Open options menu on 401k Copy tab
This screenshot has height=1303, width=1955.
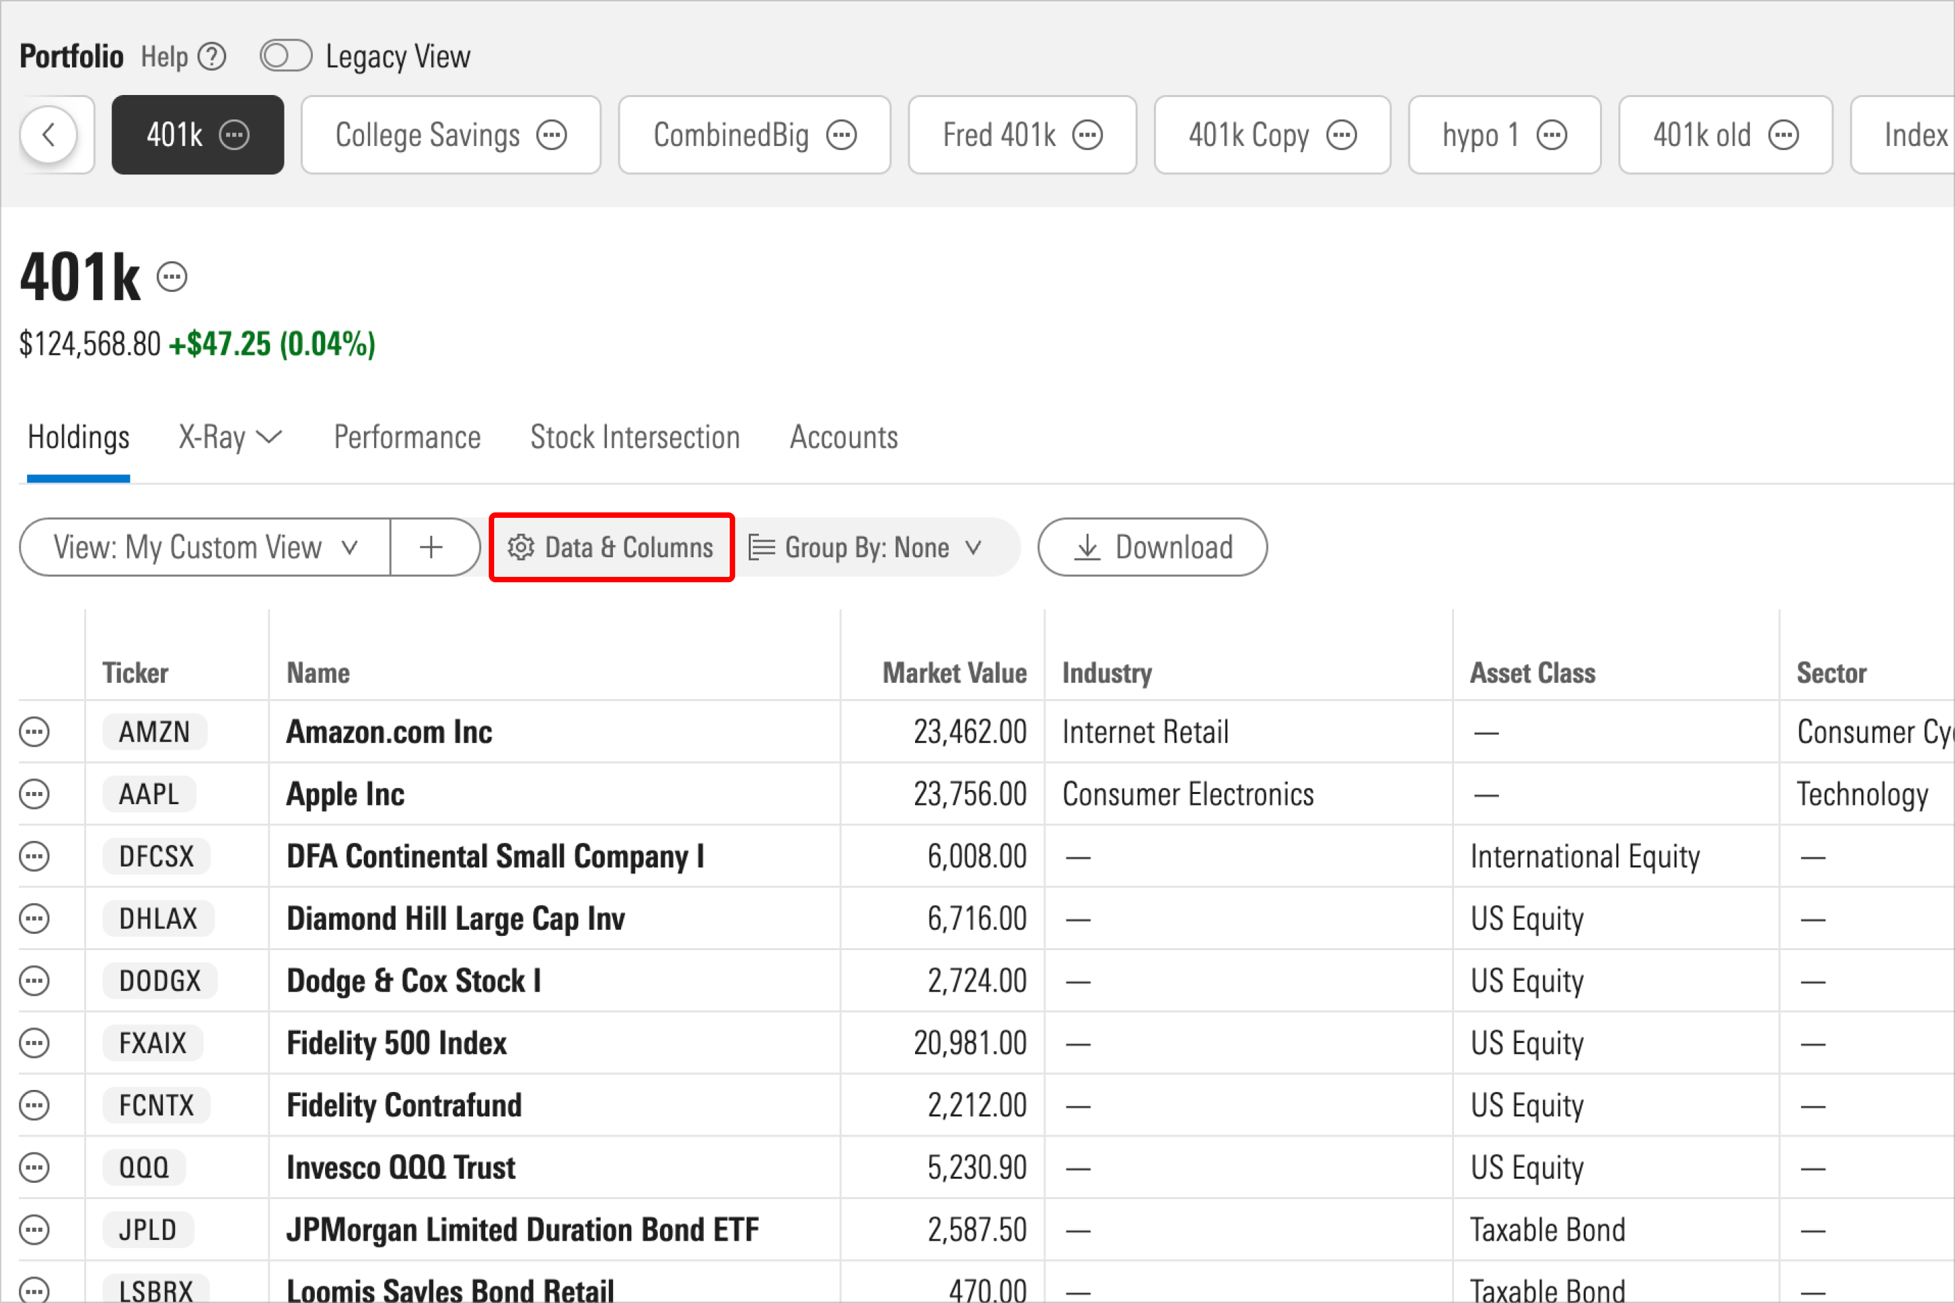(1341, 134)
